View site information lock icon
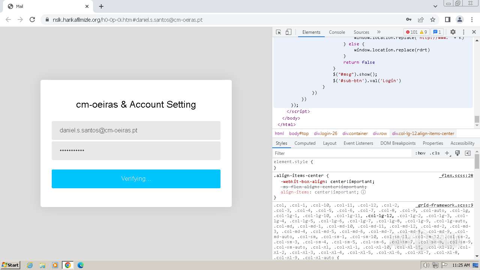This screenshot has width=480, height=270. pyautogui.click(x=47, y=19)
